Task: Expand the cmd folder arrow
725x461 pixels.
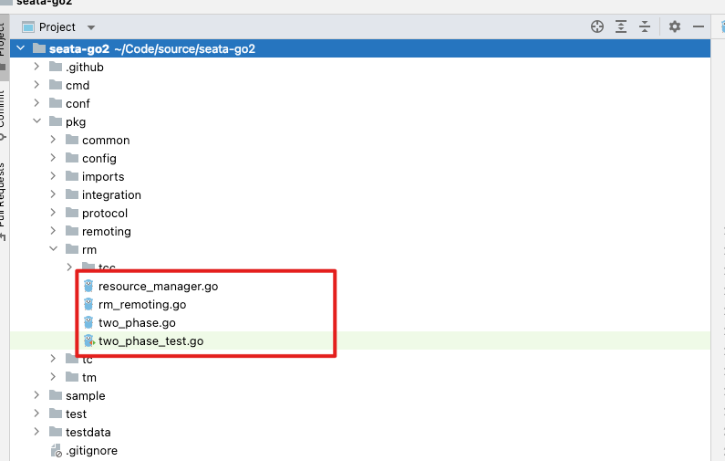Action: 36,85
